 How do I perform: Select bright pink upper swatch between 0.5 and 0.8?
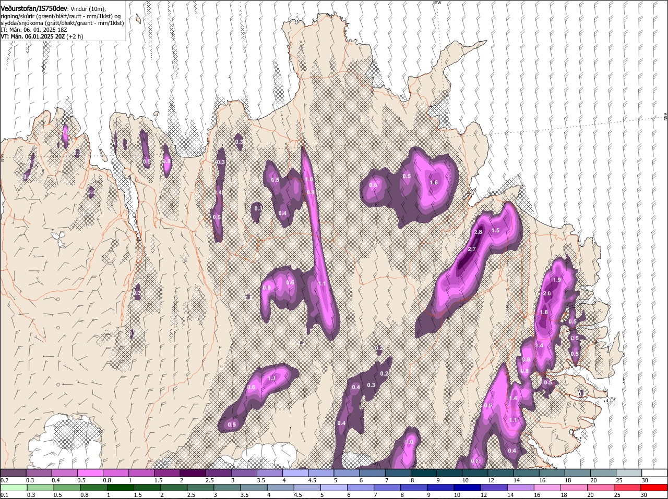click(90, 472)
